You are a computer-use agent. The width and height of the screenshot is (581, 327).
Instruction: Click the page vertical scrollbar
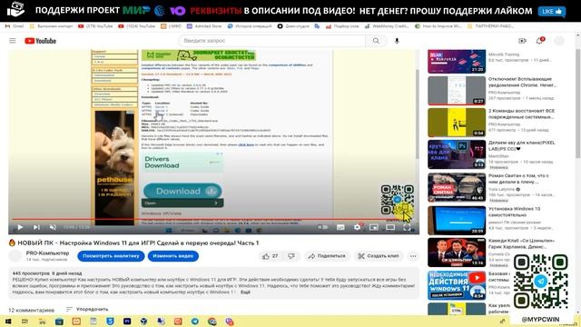click(577, 104)
